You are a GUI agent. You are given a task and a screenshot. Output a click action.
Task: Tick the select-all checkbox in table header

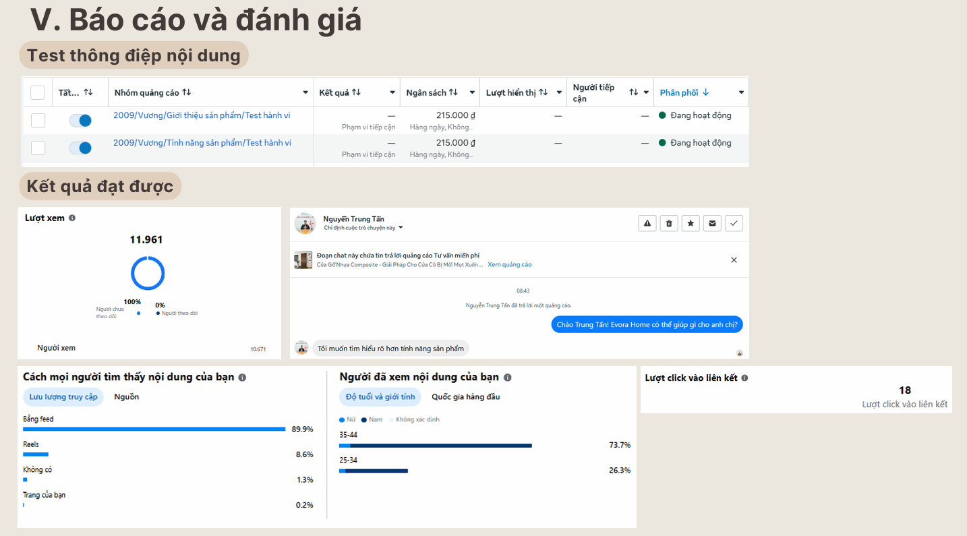point(38,92)
